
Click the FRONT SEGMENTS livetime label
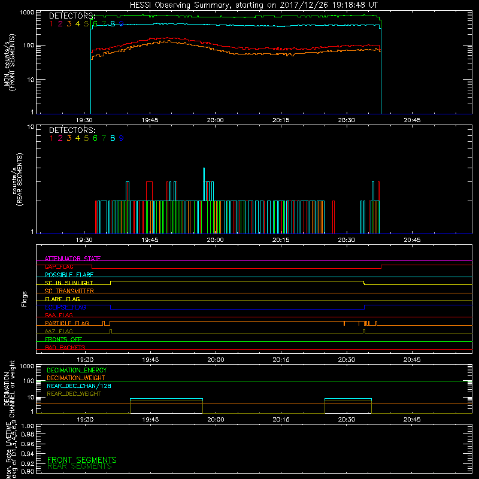pos(82,460)
